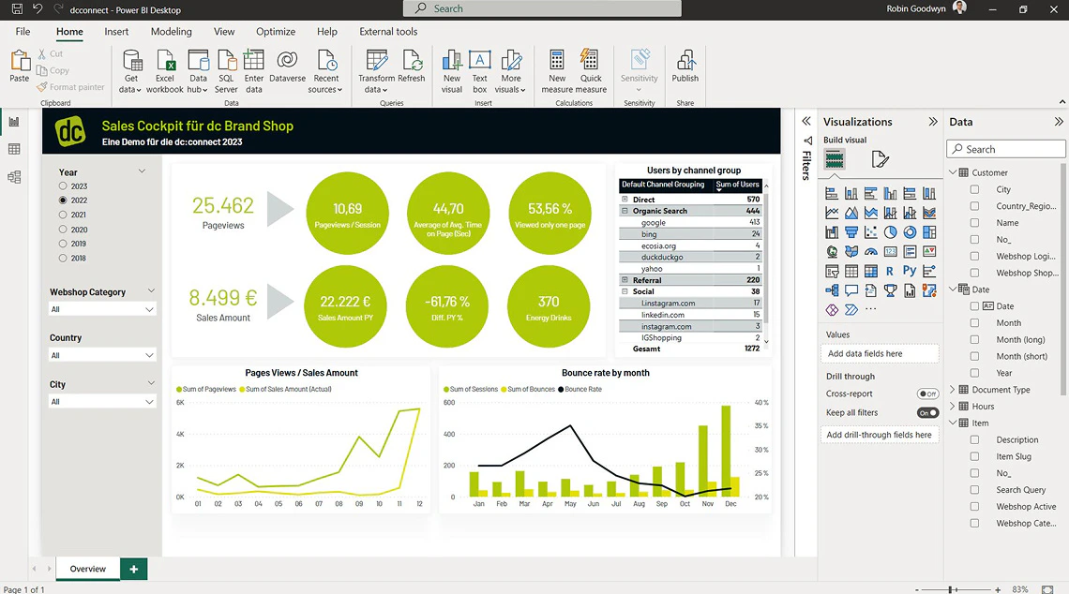Click the More visuals button
This screenshot has height=594, width=1069.
point(511,71)
